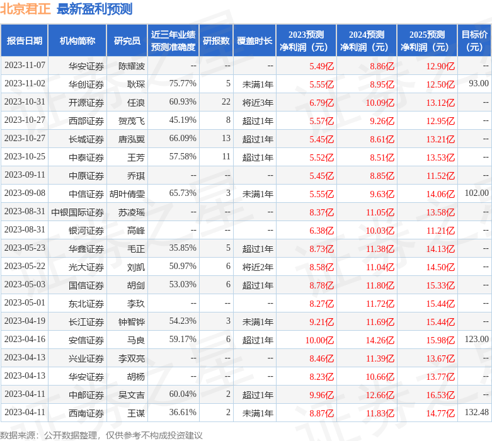Click target price 132.48

(x=477, y=412)
